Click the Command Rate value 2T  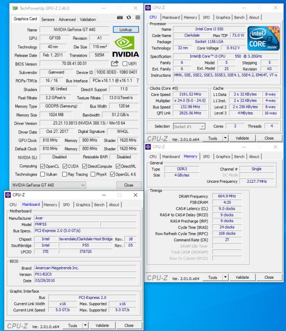click(227, 240)
